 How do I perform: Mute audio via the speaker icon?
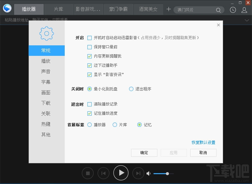[149, 173]
